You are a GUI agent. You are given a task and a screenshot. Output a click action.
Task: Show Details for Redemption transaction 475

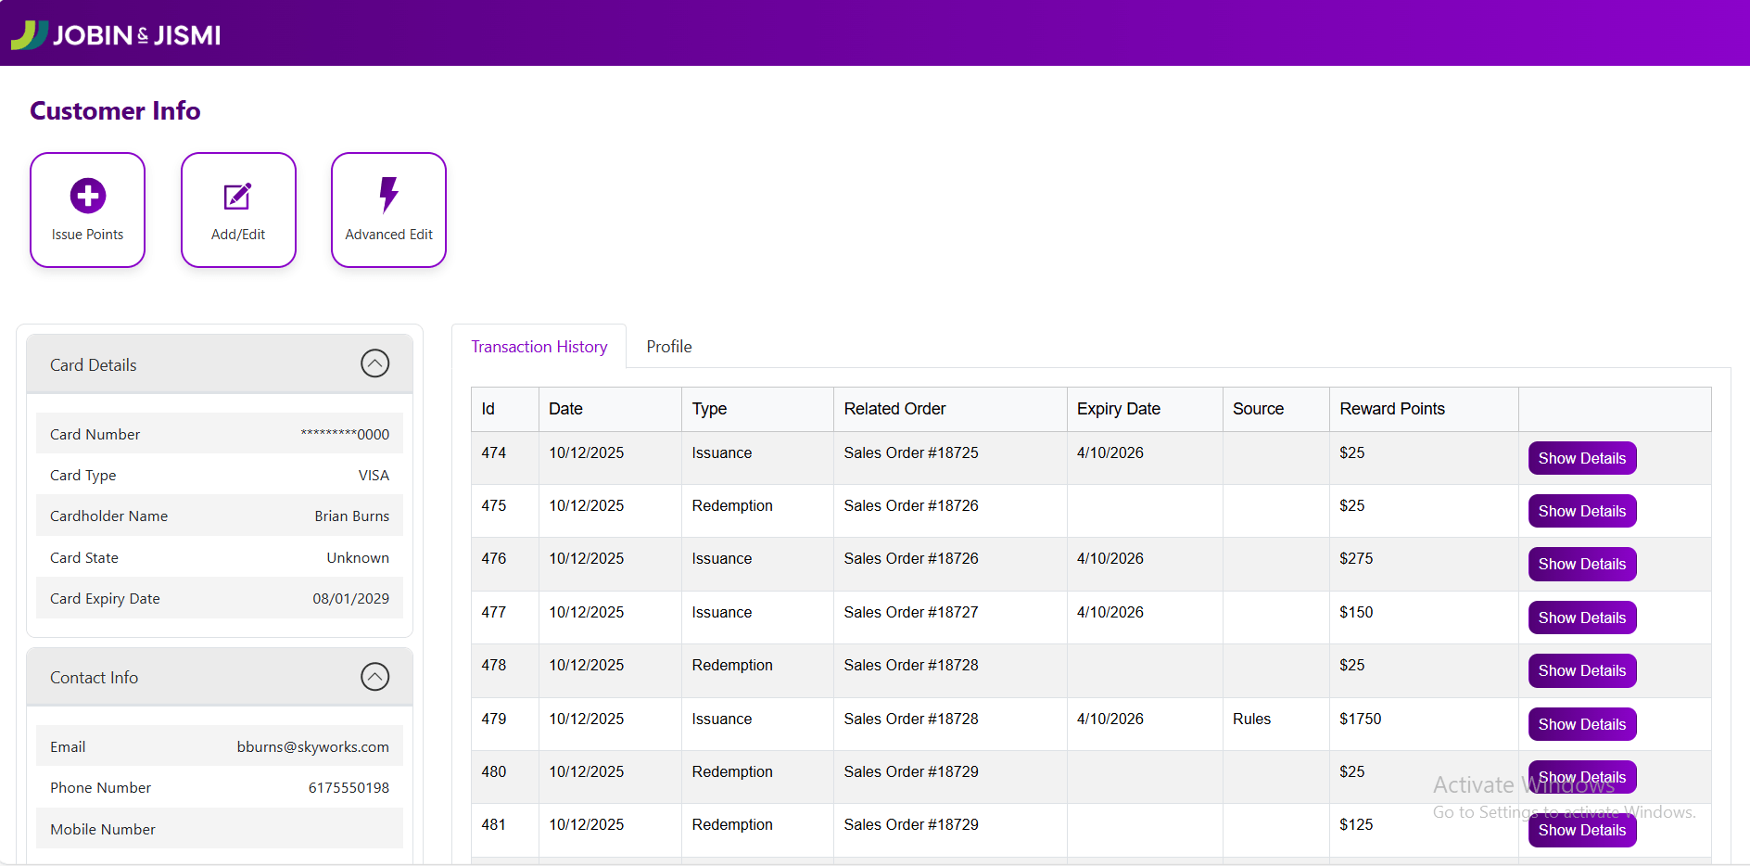tap(1581, 511)
